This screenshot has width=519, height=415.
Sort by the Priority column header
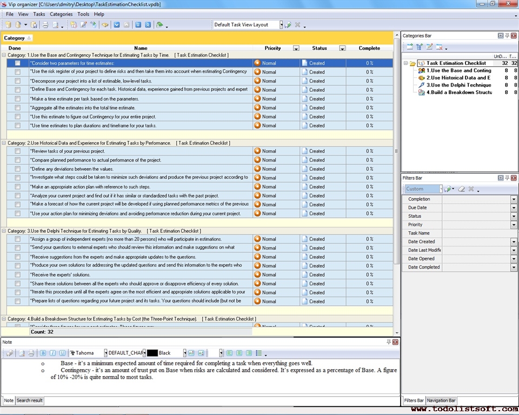point(272,48)
